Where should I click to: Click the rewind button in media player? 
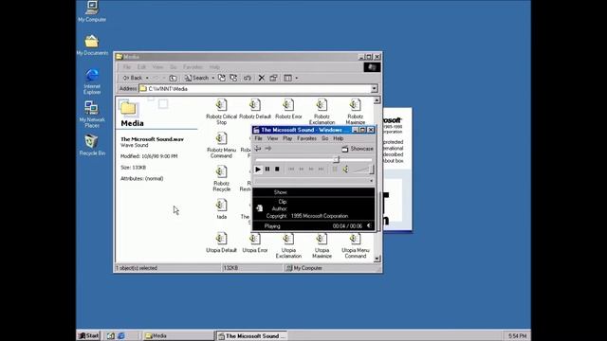coord(302,170)
